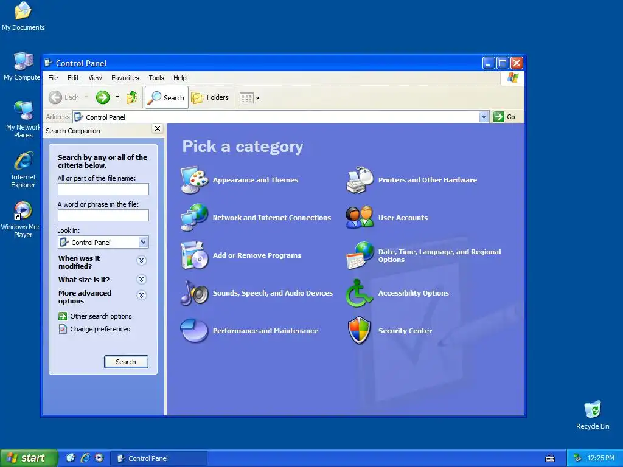Open the Security Center shield icon
Screen dimensions: 623x467
[x=360, y=330]
